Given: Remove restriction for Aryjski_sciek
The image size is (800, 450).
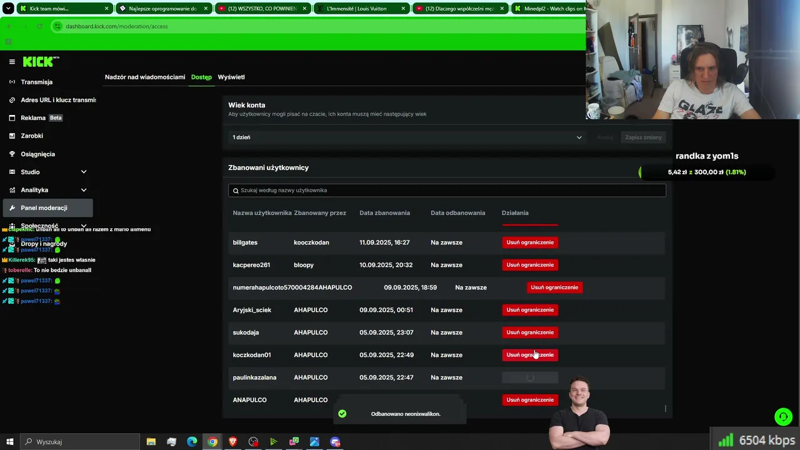Looking at the screenshot, I should pyautogui.click(x=530, y=310).
